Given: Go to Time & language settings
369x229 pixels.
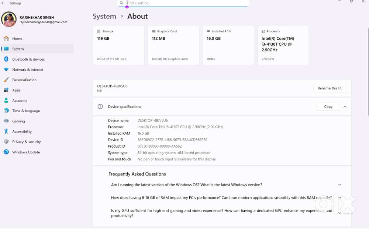Looking at the screenshot, I should pyautogui.click(x=26, y=111).
